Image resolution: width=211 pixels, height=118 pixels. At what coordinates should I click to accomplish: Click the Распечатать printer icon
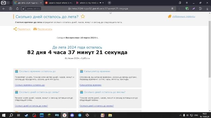pyautogui.click(x=35, y=29)
